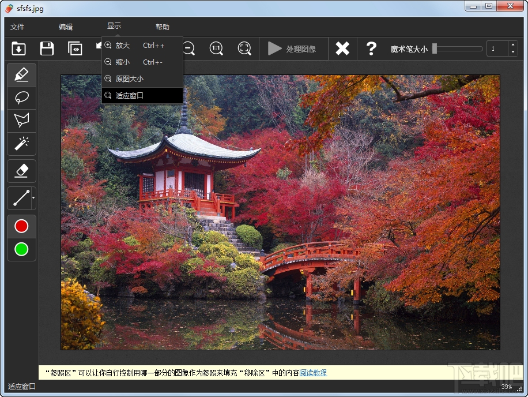Screen dimensions: 528x397
Task: Select the marker pen tool
Action: 21,74
